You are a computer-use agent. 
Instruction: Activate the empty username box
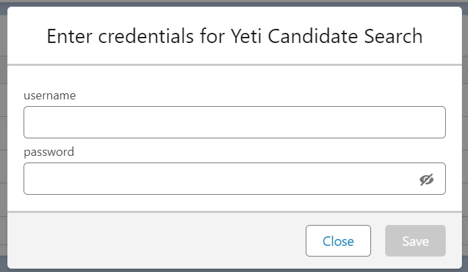pyautogui.click(x=234, y=122)
